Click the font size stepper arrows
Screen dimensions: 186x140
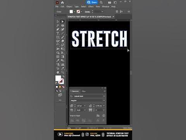click(75, 106)
